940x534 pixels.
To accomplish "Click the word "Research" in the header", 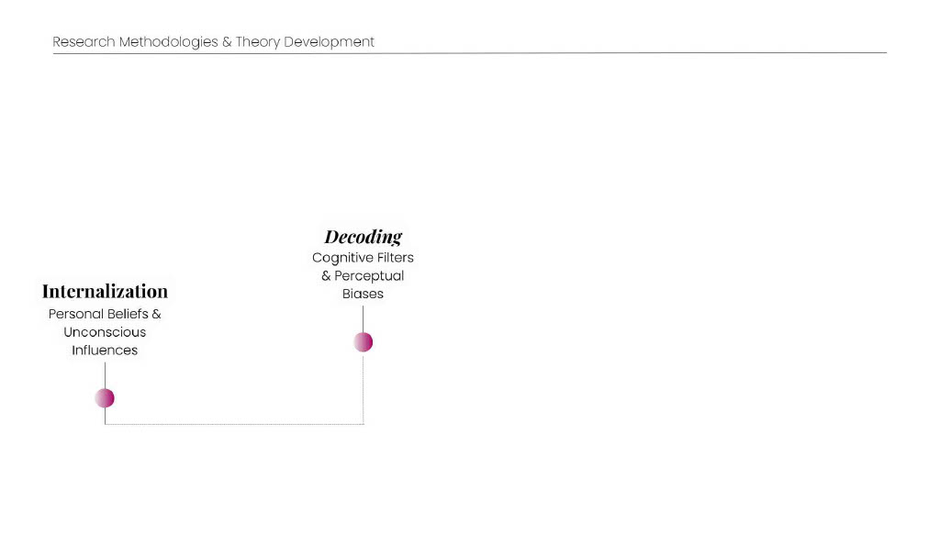I will tap(84, 42).
